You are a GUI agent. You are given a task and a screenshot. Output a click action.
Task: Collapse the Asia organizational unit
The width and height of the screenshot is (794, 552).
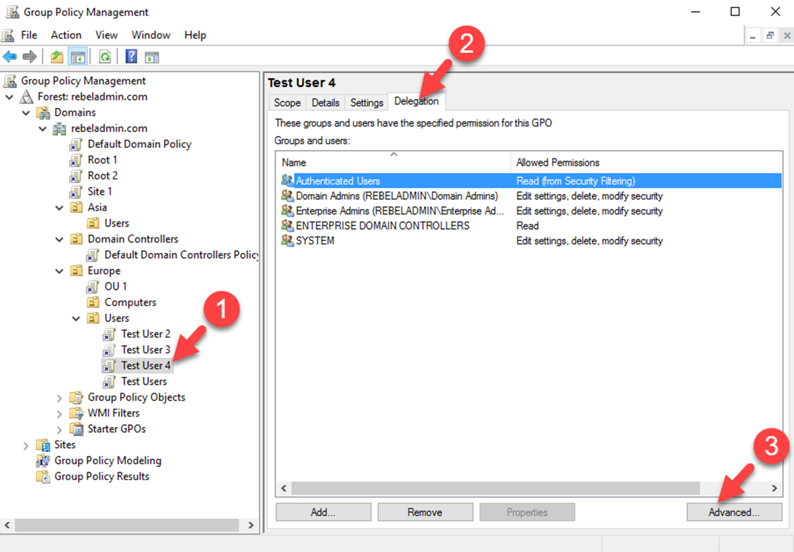[59, 208]
